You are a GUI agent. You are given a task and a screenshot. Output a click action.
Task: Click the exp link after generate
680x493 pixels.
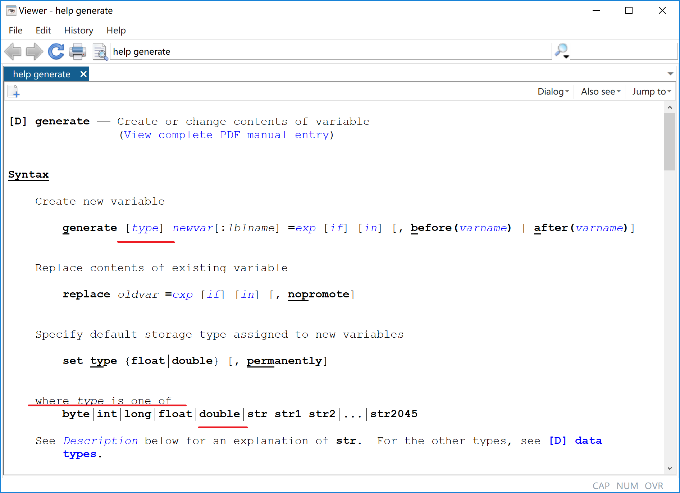click(x=306, y=228)
